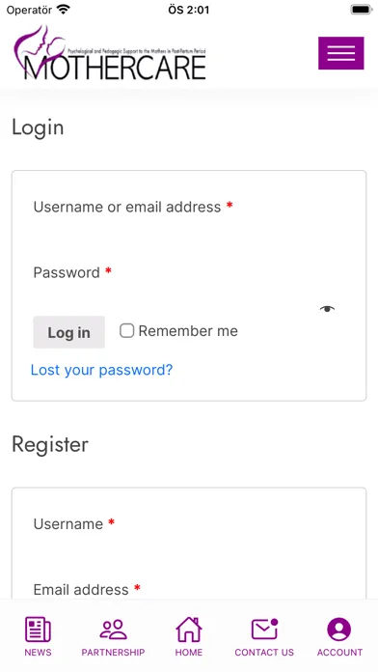378x672 pixels.
Task: Select the ACCOUNT tab label
Action: pyautogui.click(x=339, y=653)
